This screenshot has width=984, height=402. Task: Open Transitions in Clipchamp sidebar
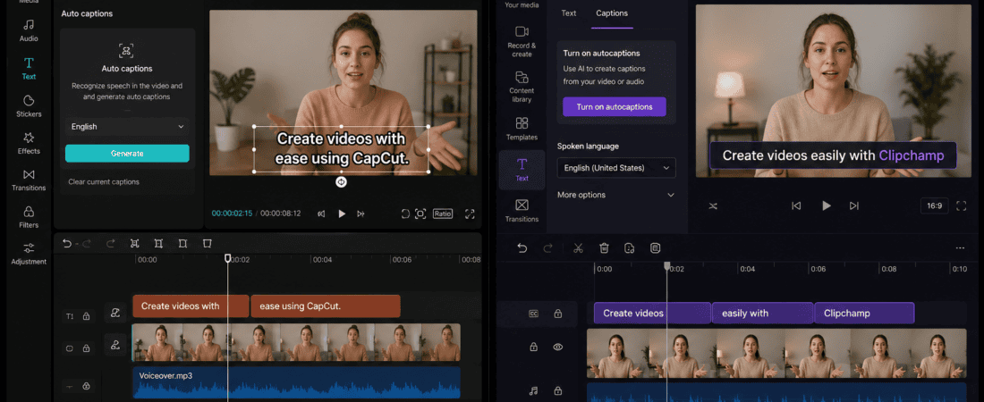[522, 211]
